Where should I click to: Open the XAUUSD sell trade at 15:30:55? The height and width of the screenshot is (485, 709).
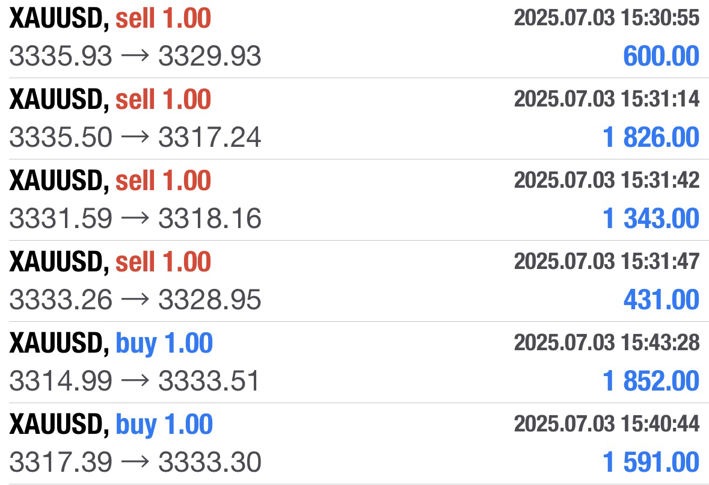(x=355, y=38)
